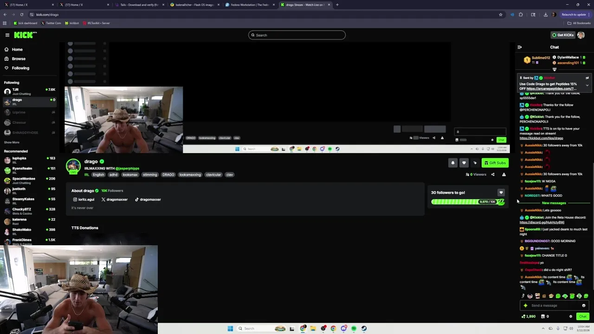Open channel points balance 1,890

pyautogui.click(x=529, y=316)
